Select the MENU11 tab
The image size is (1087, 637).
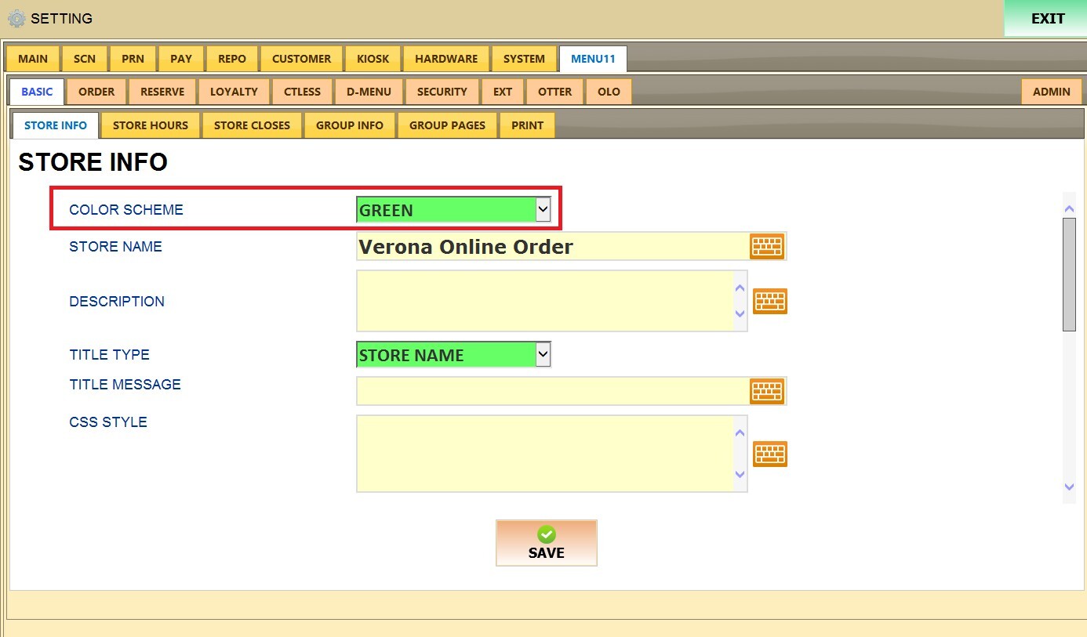coord(593,59)
